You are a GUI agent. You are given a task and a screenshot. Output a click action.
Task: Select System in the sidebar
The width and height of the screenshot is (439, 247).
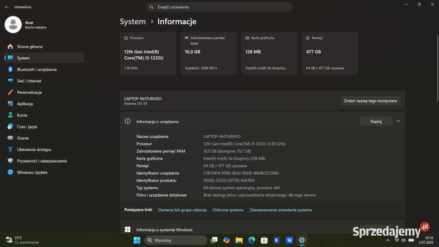click(44, 58)
